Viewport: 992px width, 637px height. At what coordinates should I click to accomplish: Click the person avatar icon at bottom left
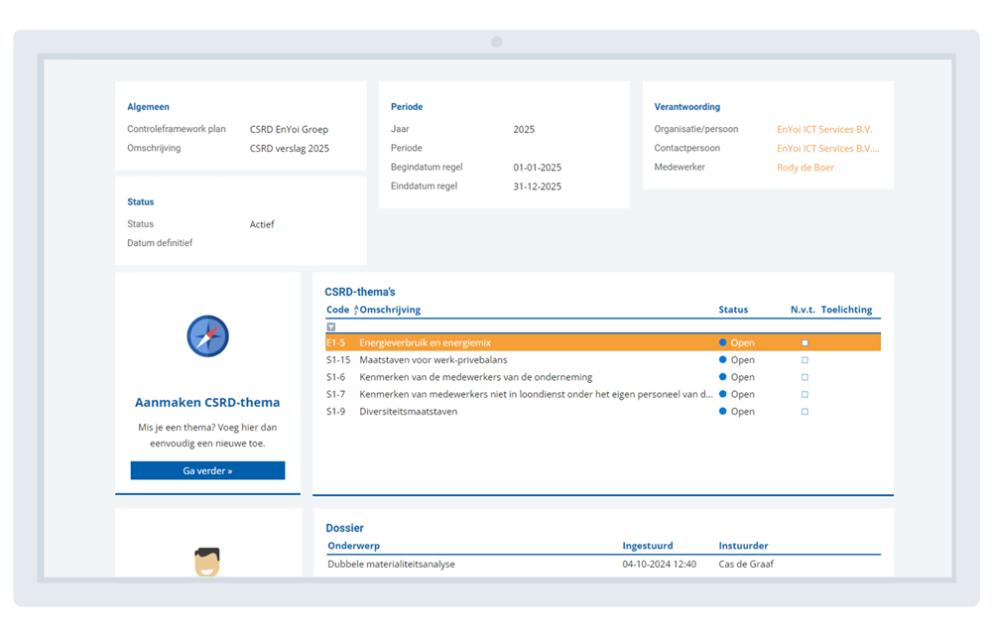[x=207, y=562]
